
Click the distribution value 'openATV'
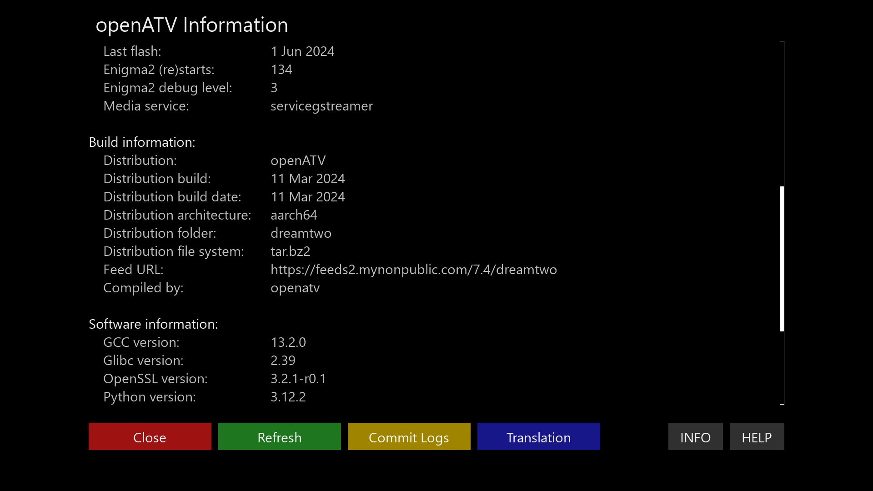click(298, 160)
